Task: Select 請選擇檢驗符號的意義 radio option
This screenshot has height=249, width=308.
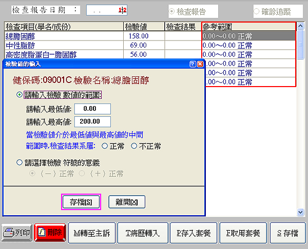Action: 20,162
